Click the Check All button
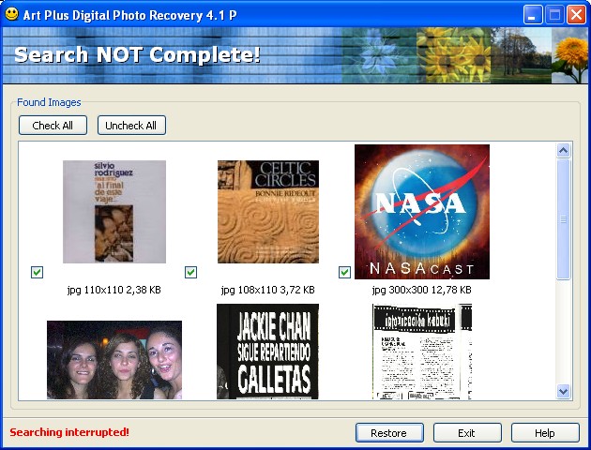Image resolution: width=591 pixels, height=450 pixels. (x=53, y=126)
